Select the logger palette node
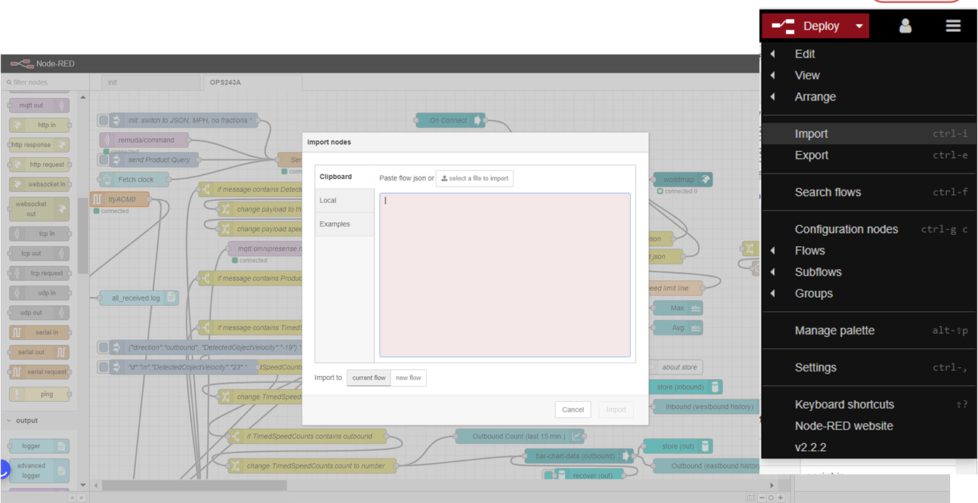The image size is (978, 503). coord(39,446)
